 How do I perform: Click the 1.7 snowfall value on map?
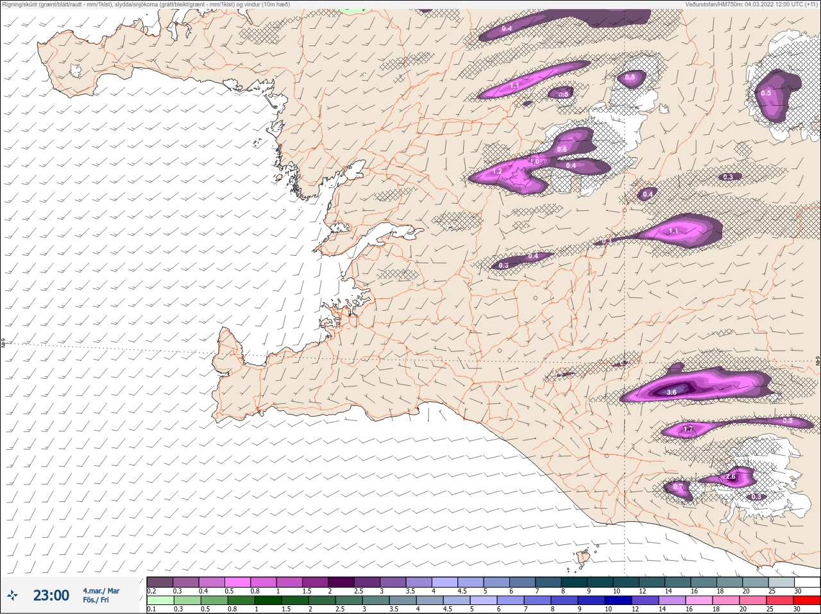pos(688,429)
